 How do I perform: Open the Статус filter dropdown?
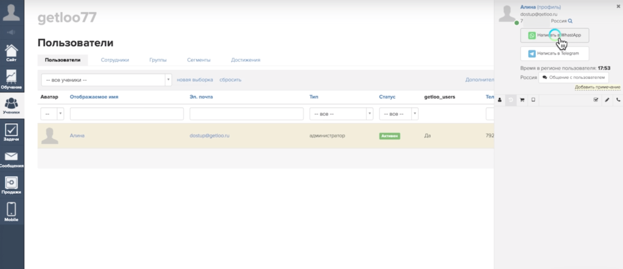415,114
